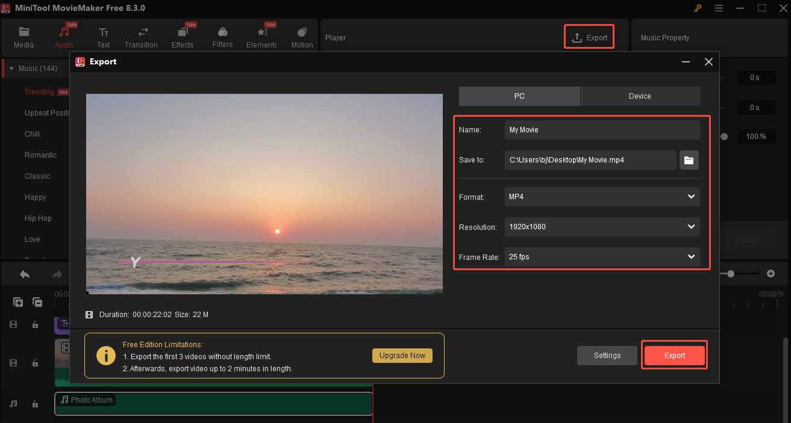Click the Upgrade Now button
791x423 pixels.
click(x=402, y=356)
